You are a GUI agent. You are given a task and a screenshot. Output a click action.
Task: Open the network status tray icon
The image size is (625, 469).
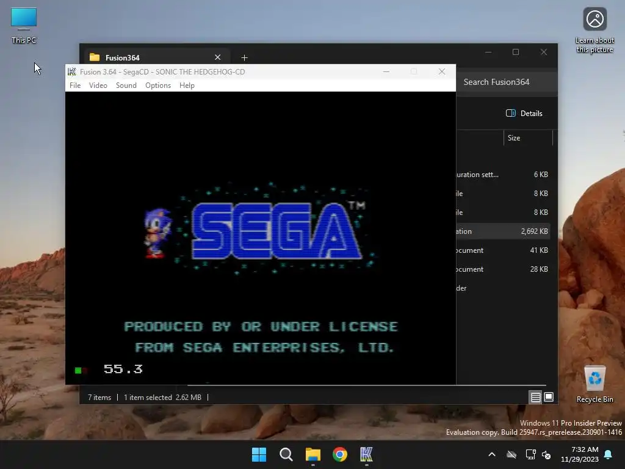tap(530, 454)
